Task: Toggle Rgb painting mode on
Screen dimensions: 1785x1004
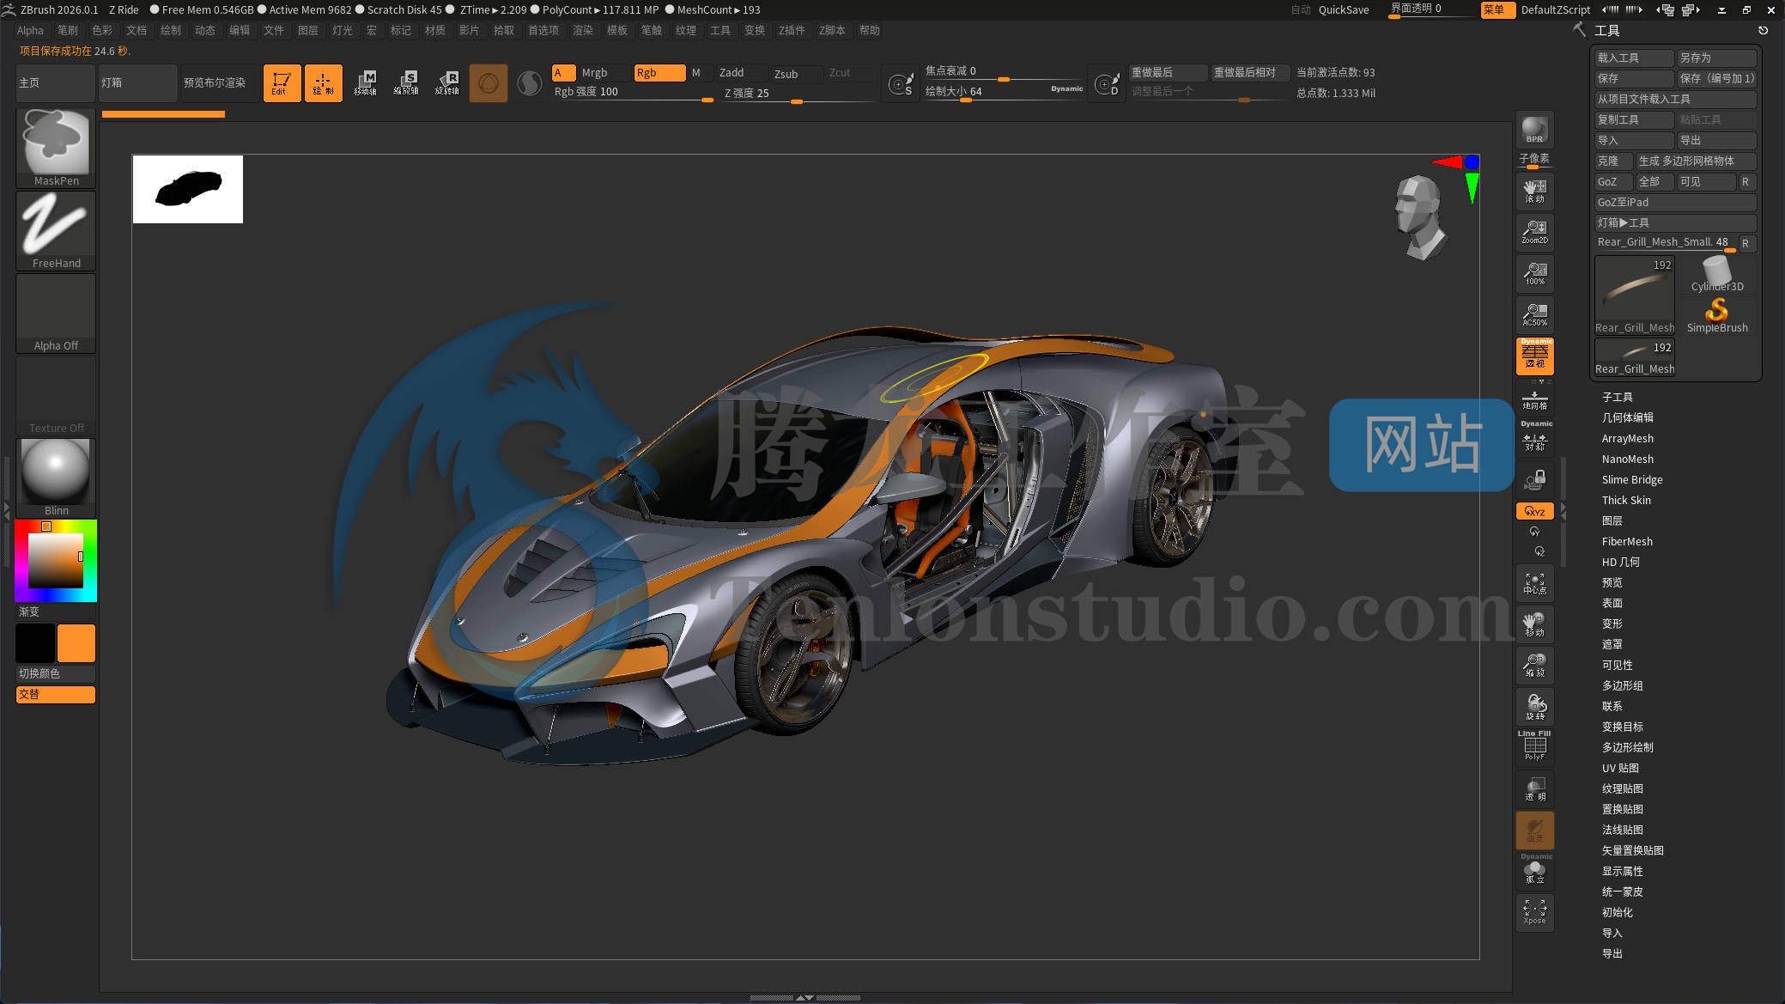Action: 659,72
